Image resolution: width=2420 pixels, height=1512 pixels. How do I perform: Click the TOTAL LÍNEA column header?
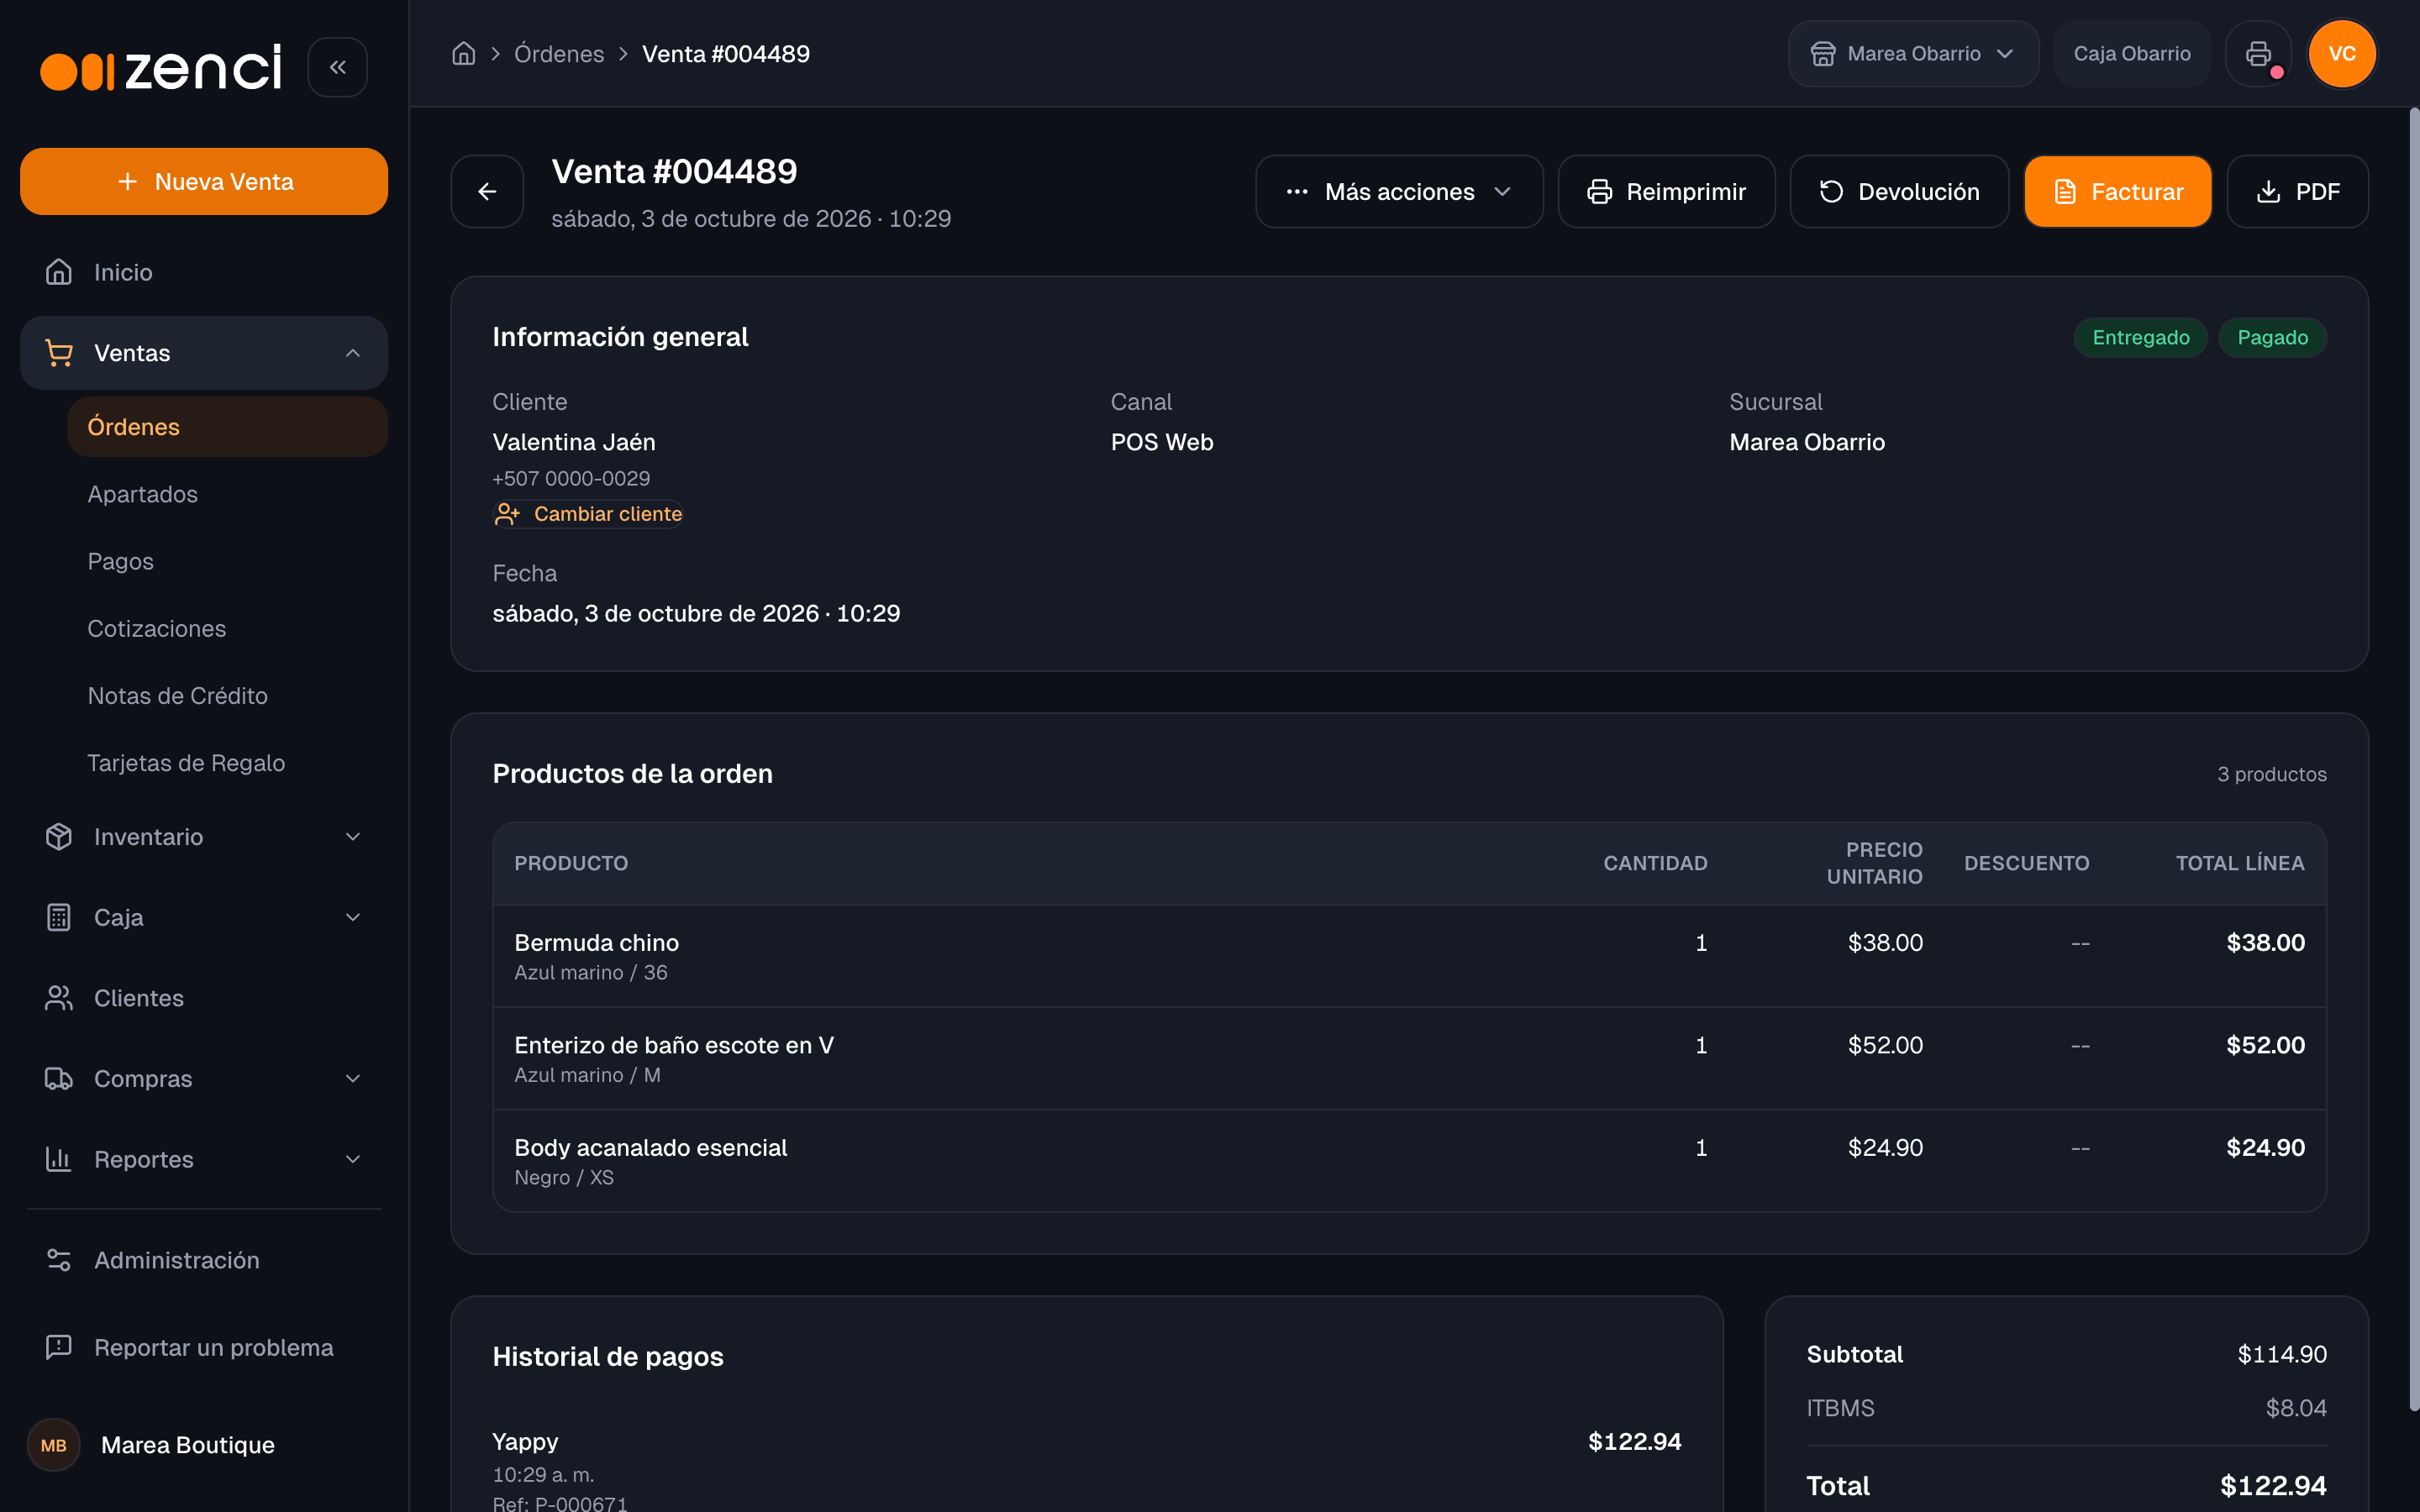2240,863
